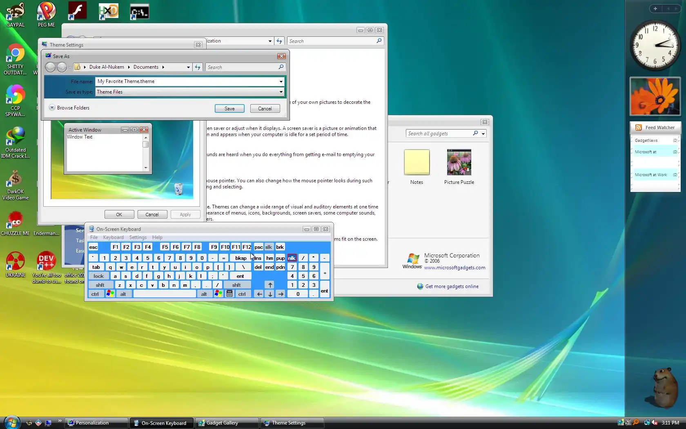Click the left arrow key on On-Screen Keyboard
This screenshot has width=686, height=429.
pyautogui.click(x=259, y=294)
